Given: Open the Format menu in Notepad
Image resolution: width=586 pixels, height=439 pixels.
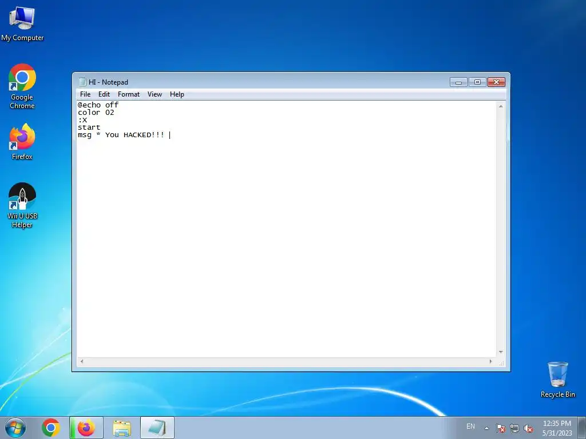Looking at the screenshot, I should tap(129, 94).
